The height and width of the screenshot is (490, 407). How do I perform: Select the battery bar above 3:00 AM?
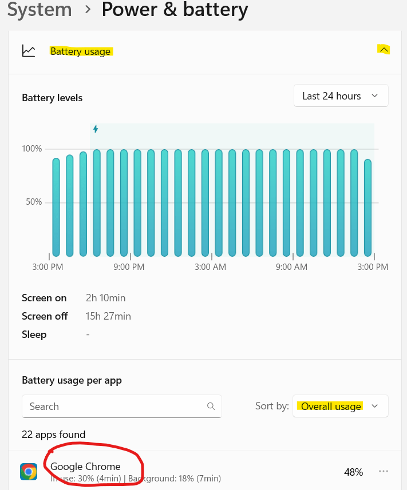206,203
